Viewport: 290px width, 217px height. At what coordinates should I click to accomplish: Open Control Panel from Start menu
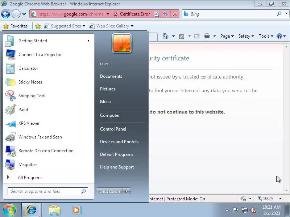[x=113, y=129]
